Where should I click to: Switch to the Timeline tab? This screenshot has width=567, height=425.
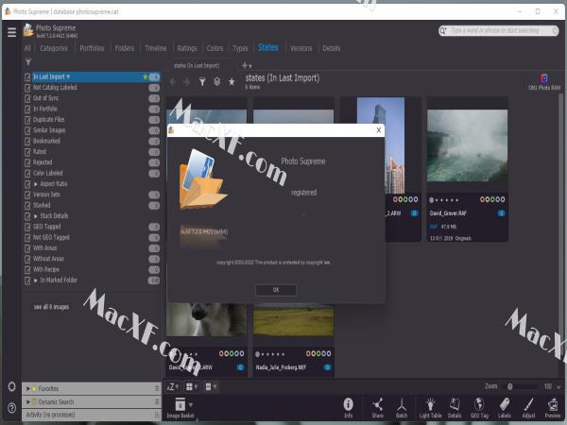[x=156, y=48]
